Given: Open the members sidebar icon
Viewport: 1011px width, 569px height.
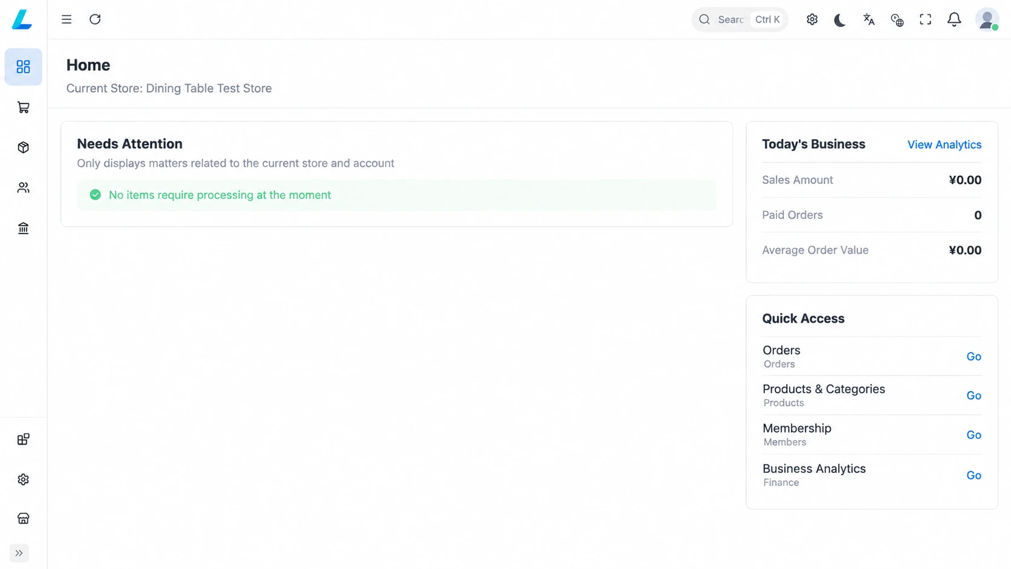Looking at the screenshot, I should point(23,188).
